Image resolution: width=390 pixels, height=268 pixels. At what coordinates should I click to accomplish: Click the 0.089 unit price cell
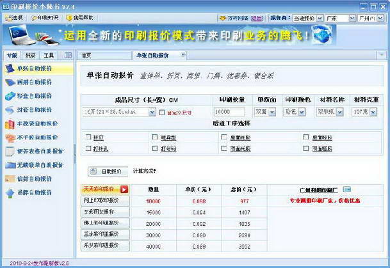tap(199, 247)
